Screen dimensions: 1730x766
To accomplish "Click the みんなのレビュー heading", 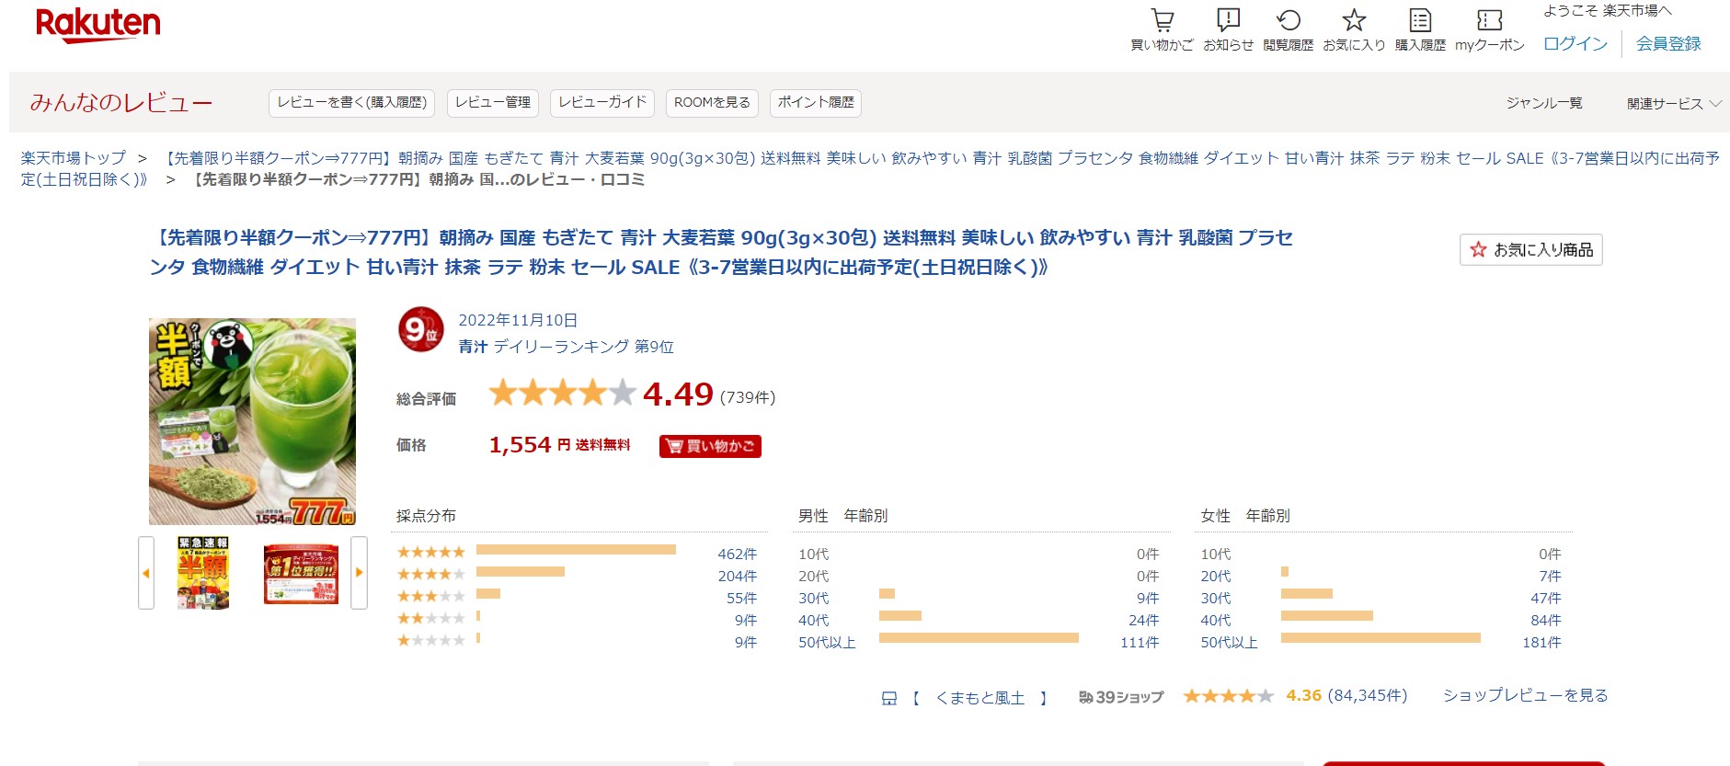I will click(x=121, y=102).
